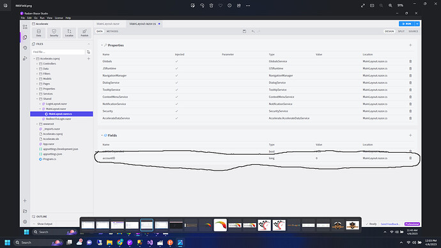Toggle Injected checkmark for DialogService
The width and height of the screenshot is (441, 248).
(176, 82)
